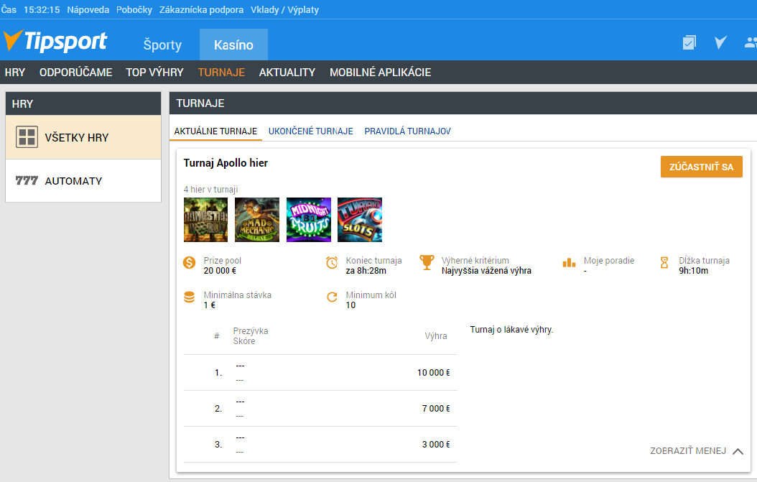Click the Tipsport checkmark icon in header

[720, 42]
